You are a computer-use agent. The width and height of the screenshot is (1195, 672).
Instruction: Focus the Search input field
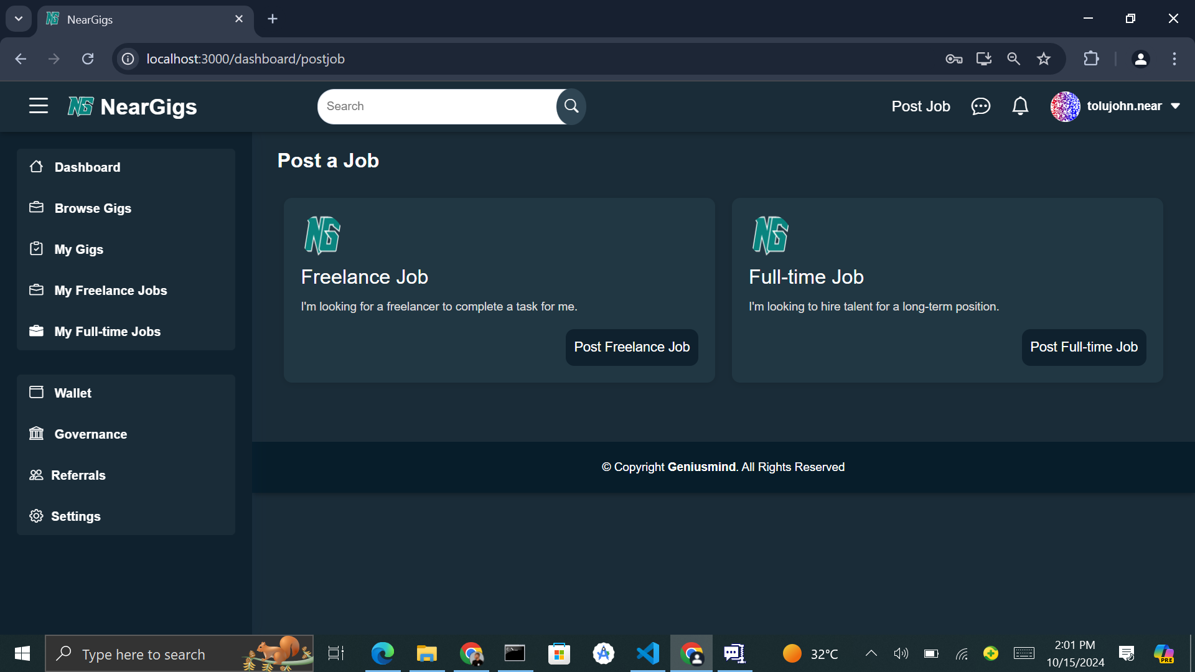click(x=436, y=106)
